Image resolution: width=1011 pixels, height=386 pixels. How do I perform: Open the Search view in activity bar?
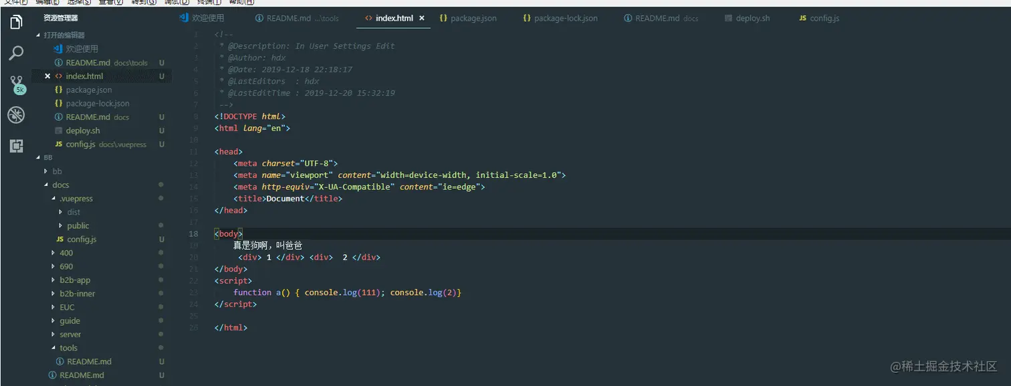pyautogui.click(x=17, y=54)
